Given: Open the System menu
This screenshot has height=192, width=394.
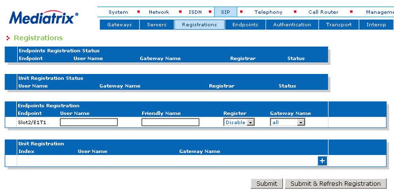Looking at the screenshot, I should 118,12.
